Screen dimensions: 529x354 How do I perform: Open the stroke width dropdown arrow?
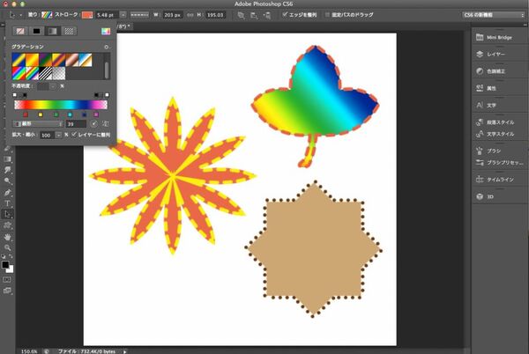tap(123, 15)
